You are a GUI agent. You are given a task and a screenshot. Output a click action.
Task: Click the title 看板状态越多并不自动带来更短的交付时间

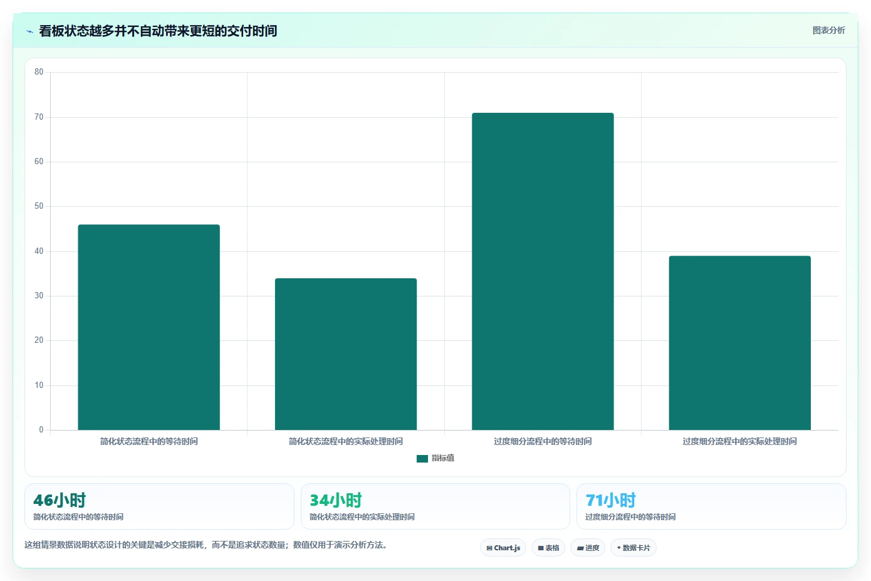click(x=158, y=31)
